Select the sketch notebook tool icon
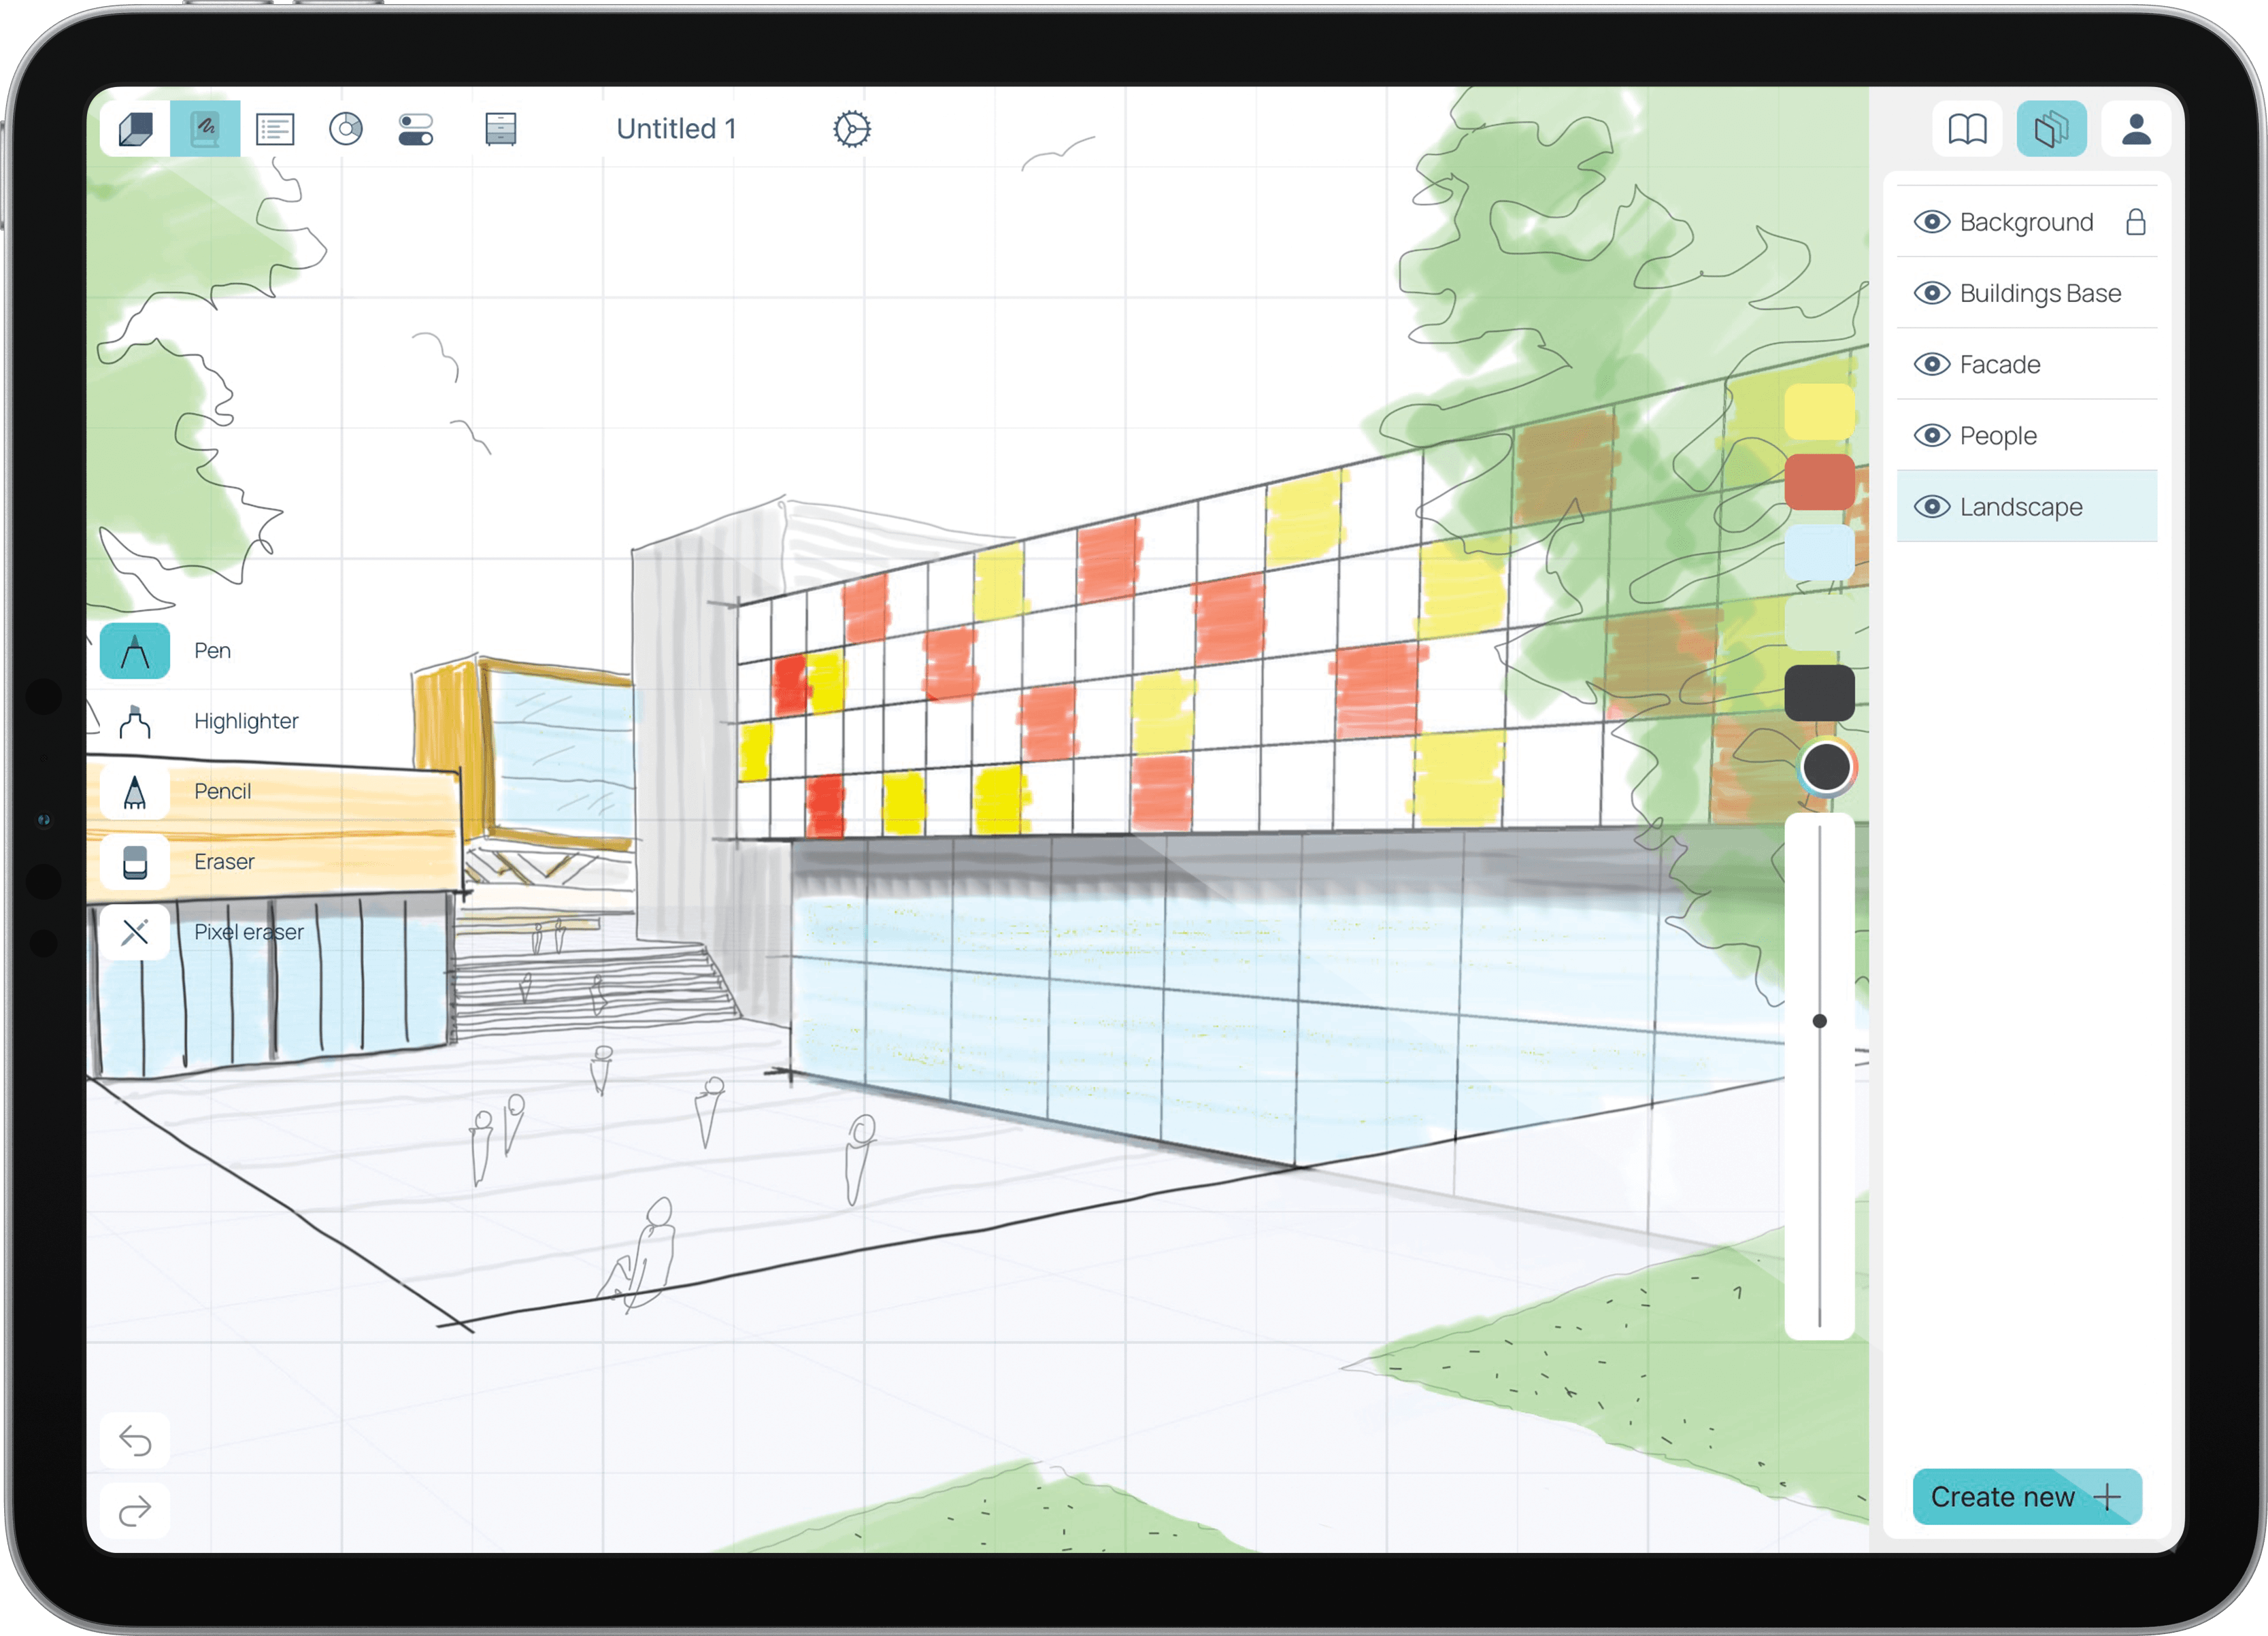The width and height of the screenshot is (2268, 1636). [205, 129]
